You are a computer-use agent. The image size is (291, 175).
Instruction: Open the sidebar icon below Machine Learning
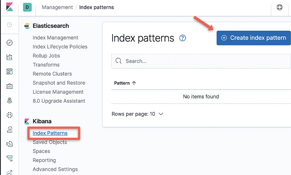pos(9,129)
